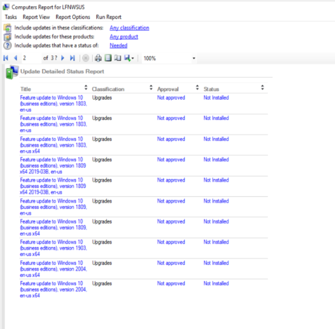Open the Report Options menu
This screenshot has height=329, width=335.
73,17
